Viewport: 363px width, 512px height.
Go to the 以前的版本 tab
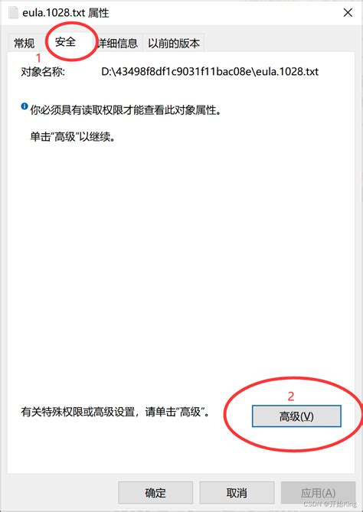(x=174, y=44)
